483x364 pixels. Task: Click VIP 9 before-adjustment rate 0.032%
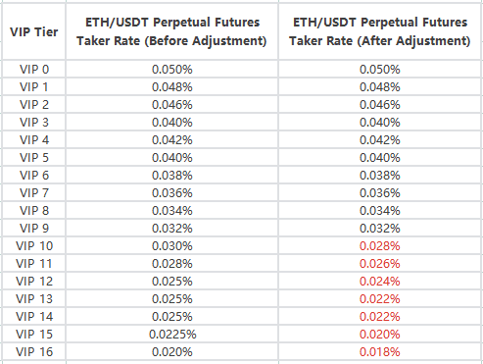pyautogui.click(x=171, y=229)
